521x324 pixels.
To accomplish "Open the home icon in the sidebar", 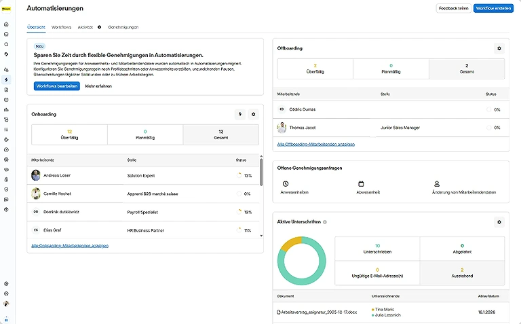I will pyautogui.click(x=6, y=24).
